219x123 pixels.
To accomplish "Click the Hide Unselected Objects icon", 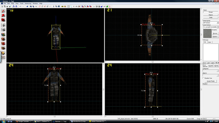I will pos(42,6).
